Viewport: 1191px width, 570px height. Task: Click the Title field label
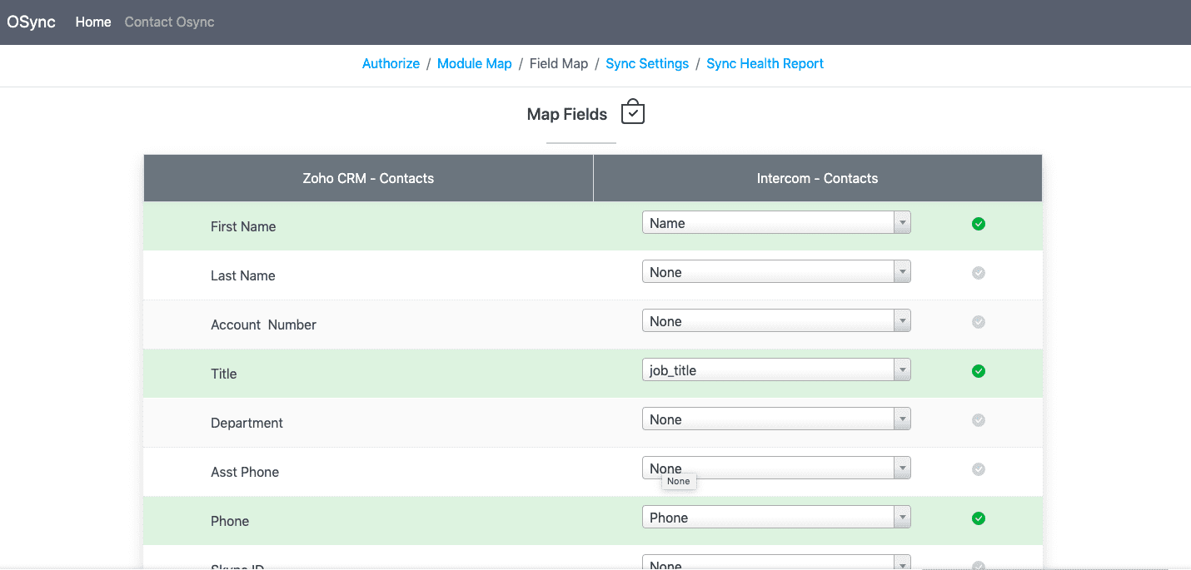click(x=224, y=374)
